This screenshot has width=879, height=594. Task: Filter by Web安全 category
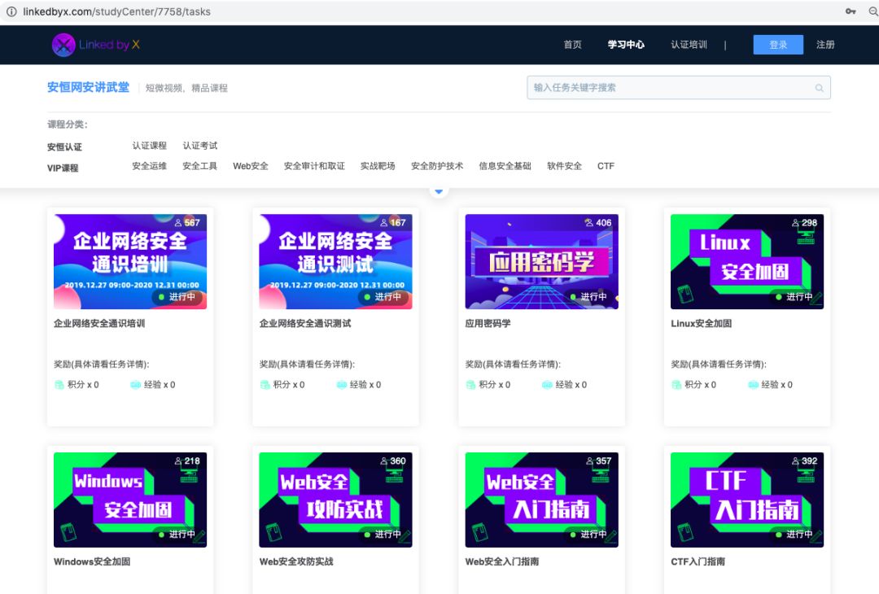[x=250, y=166]
